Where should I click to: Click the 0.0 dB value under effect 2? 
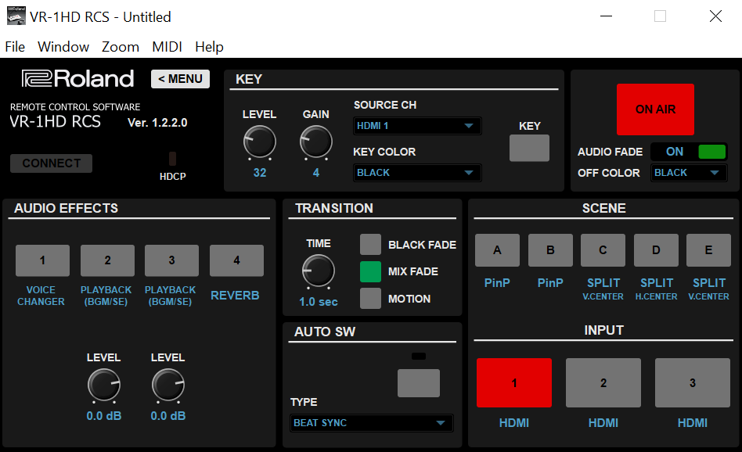(x=103, y=416)
